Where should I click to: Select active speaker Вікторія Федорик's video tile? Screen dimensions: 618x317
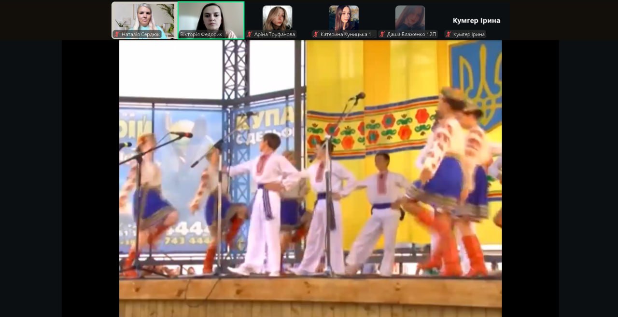click(x=211, y=17)
